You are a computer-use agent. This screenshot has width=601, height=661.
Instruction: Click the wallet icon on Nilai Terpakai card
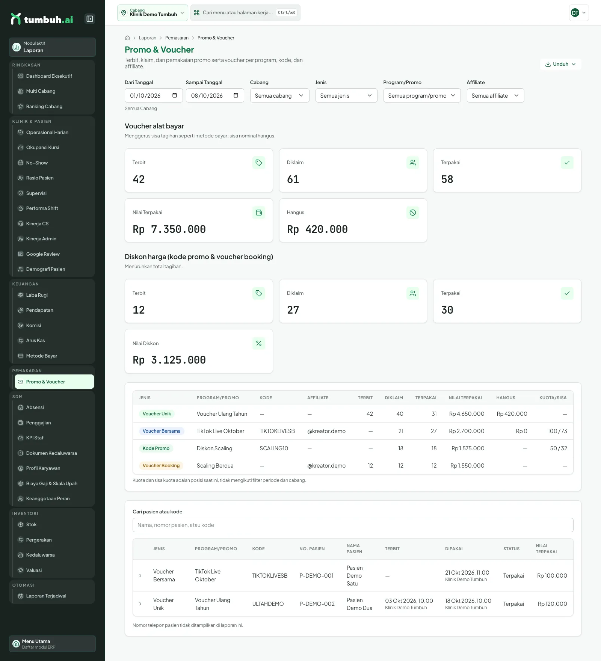[259, 213]
